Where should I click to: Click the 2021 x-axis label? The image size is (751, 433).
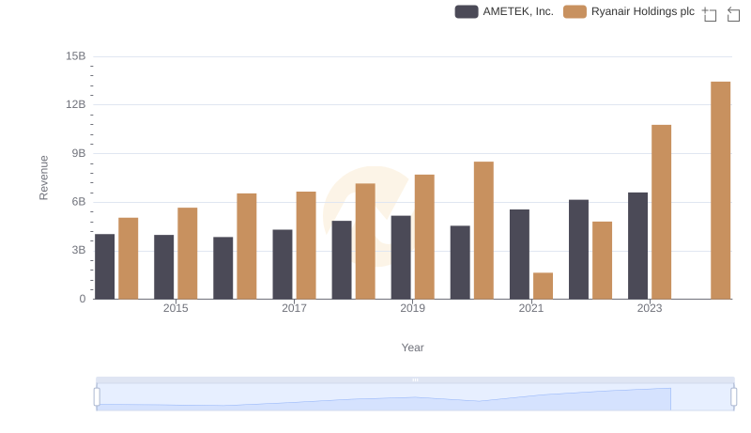tap(531, 308)
